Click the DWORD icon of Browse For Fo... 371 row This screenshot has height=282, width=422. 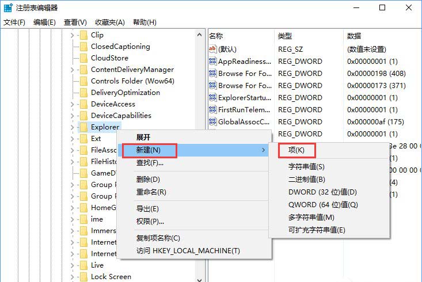(x=212, y=85)
